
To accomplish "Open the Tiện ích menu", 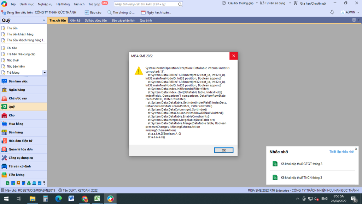I will (x=79, y=4).
